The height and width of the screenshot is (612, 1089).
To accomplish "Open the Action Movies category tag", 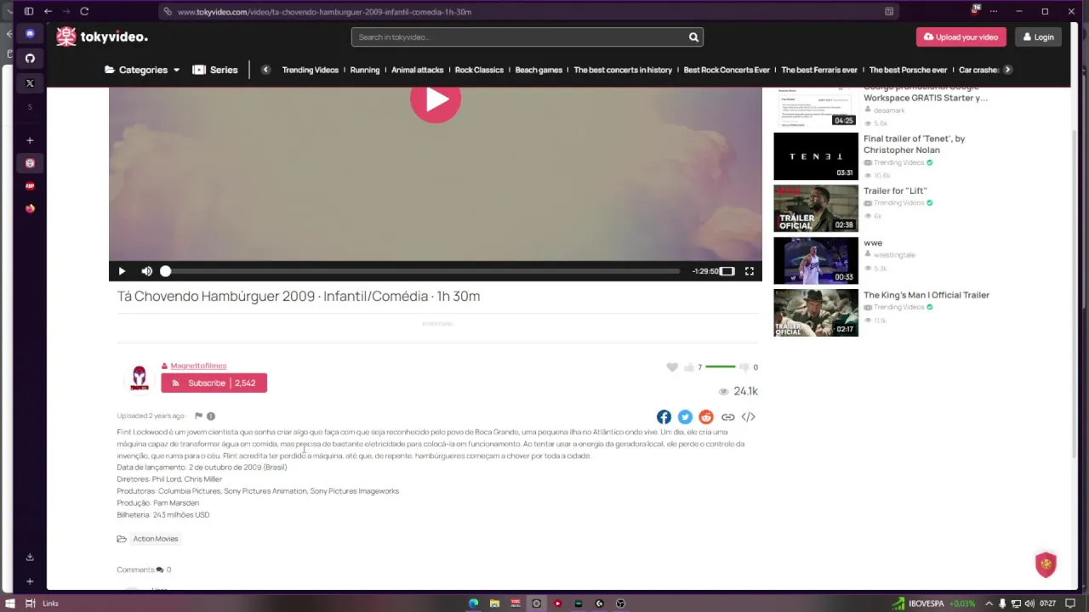I will [156, 539].
